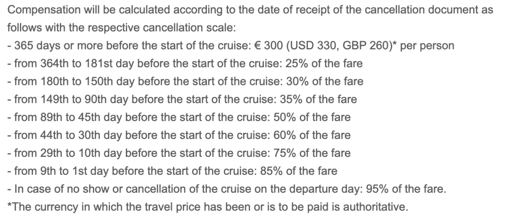The height and width of the screenshot is (220, 509).
Task: Select the "365 days or more" line
Action: point(231,46)
